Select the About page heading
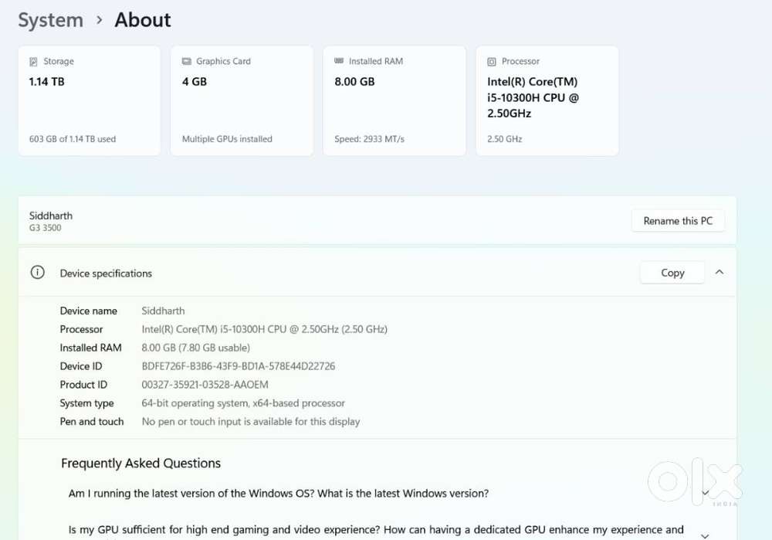The width and height of the screenshot is (772, 540). tap(143, 20)
